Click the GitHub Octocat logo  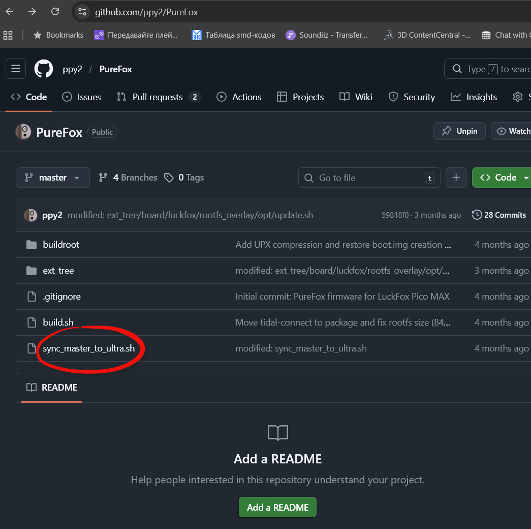pos(44,69)
